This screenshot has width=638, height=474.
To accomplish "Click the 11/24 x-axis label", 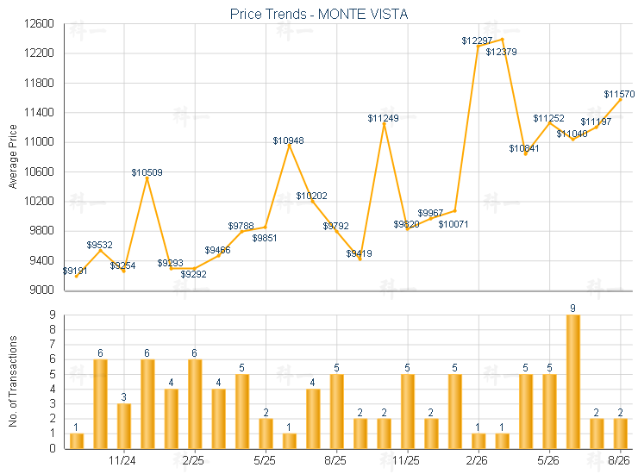I will 122,460.
